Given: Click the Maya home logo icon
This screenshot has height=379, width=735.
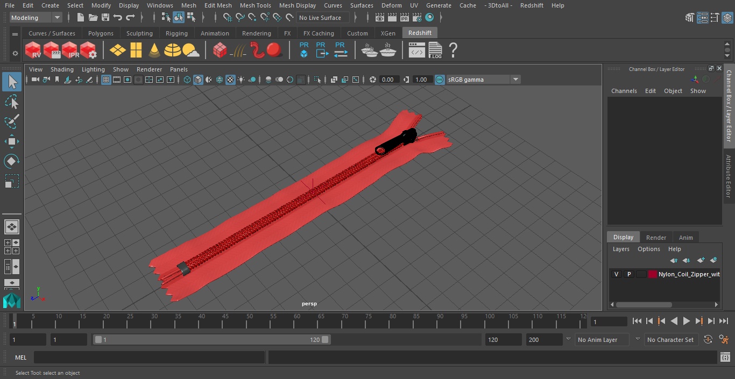Looking at the screenshot, I should tap(11, 300).
